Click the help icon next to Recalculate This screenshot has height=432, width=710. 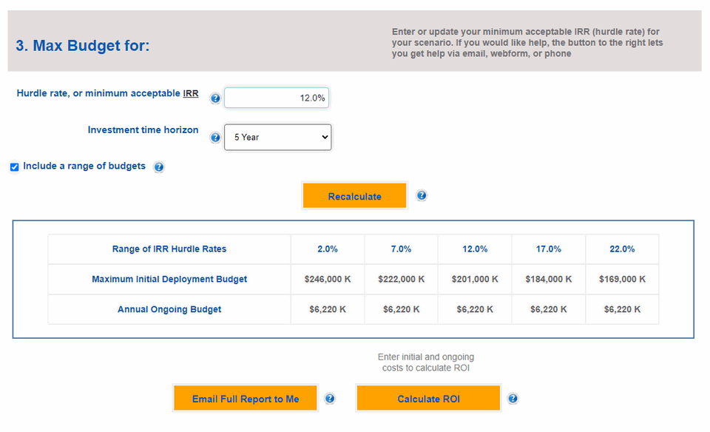click(421, 195)
